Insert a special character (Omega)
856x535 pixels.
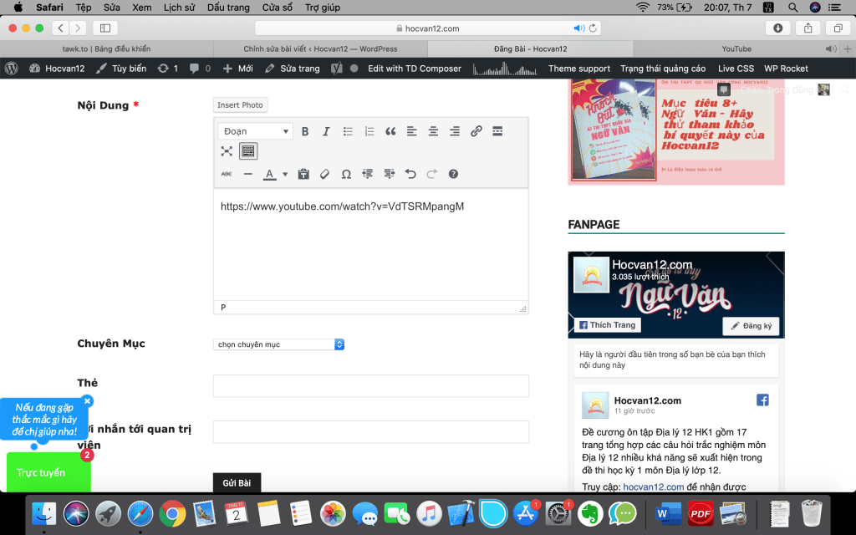pos(346,174)
